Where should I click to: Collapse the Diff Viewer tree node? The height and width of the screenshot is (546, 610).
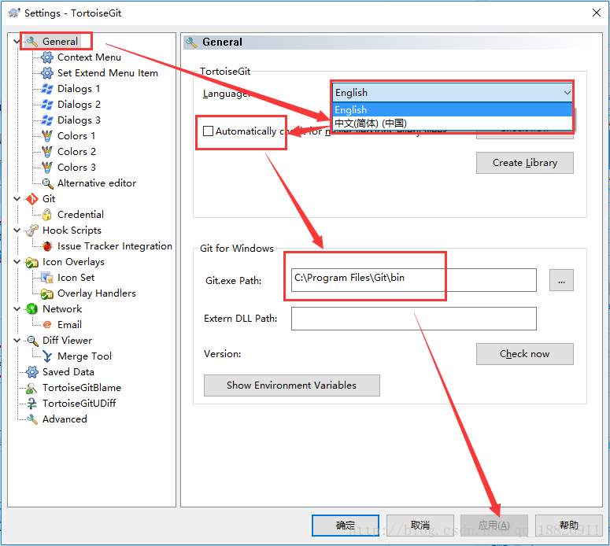(17, 341)
